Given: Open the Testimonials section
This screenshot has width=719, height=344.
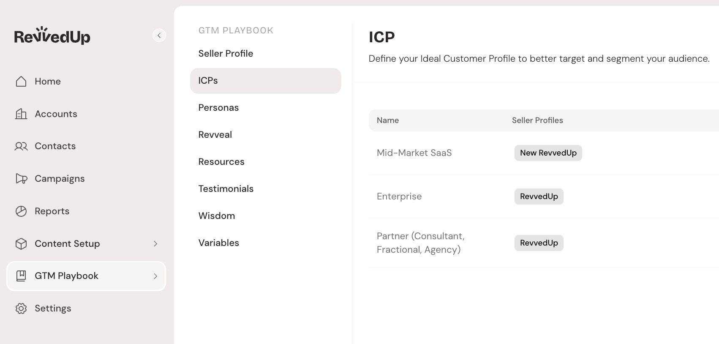Looking at the screenshot, I should pyautogui.click(x=226, y=189).
